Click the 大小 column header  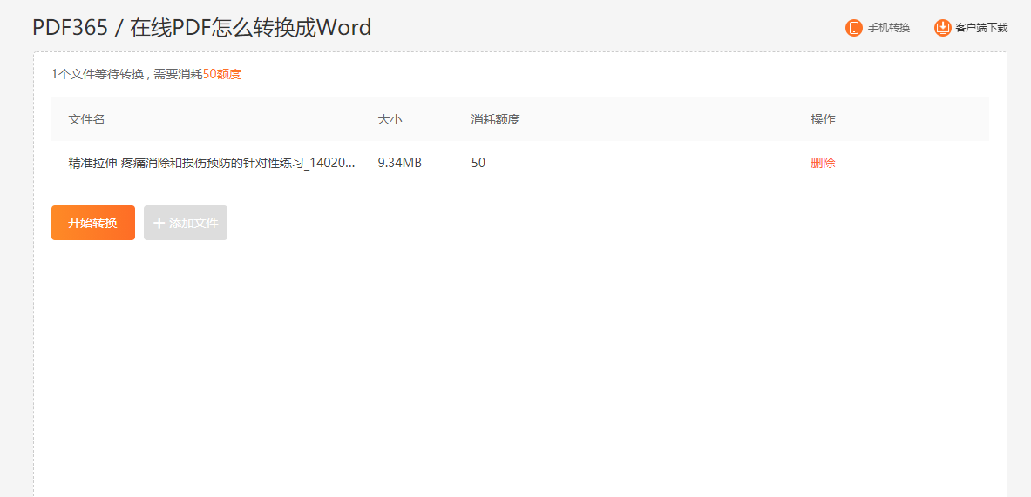point(390,119)
